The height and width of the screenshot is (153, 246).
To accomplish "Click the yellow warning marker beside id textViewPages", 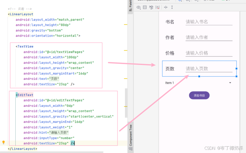I will (x=126, y=50).
